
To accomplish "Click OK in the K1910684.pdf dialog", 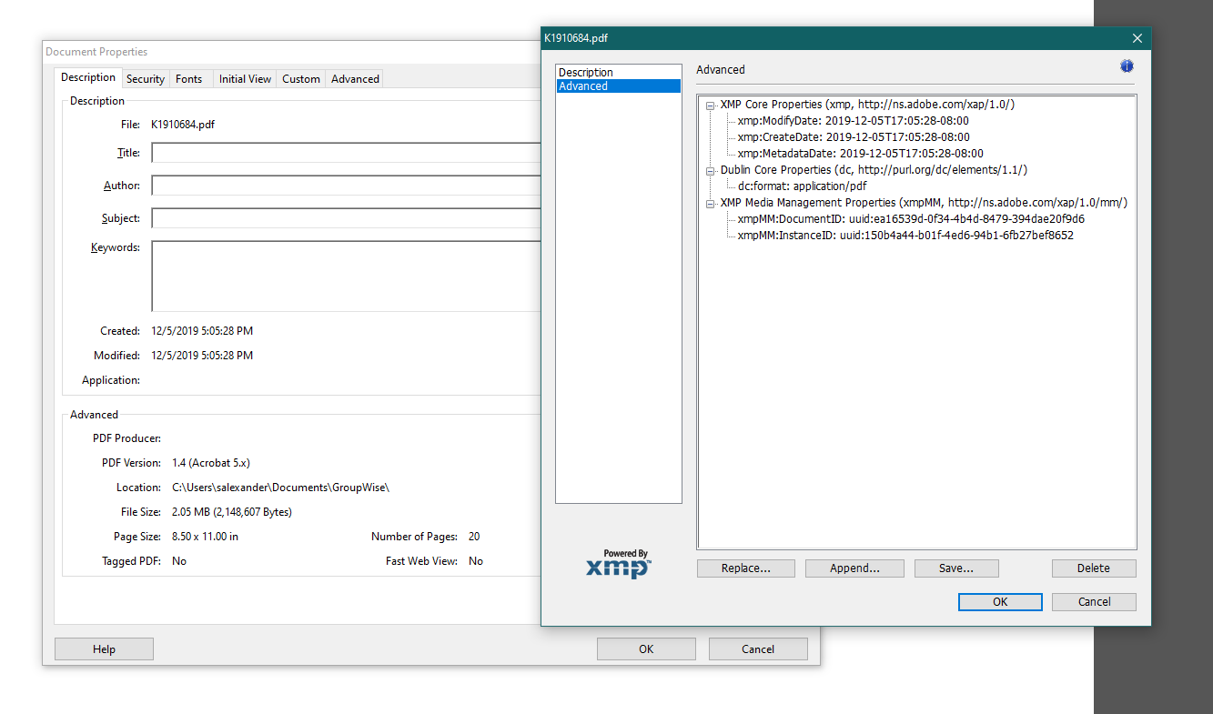I will [999, 601].
